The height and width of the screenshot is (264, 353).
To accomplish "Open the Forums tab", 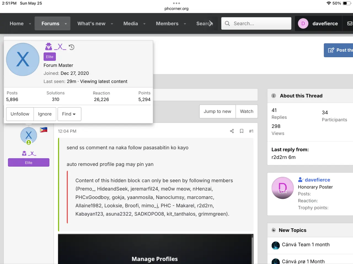I will click(x=50, y=24).
